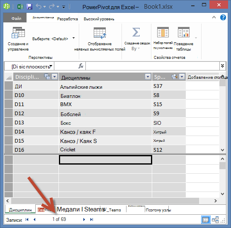Select the D10 cell
Screen dimensions: 231x228
coord(36,95)
